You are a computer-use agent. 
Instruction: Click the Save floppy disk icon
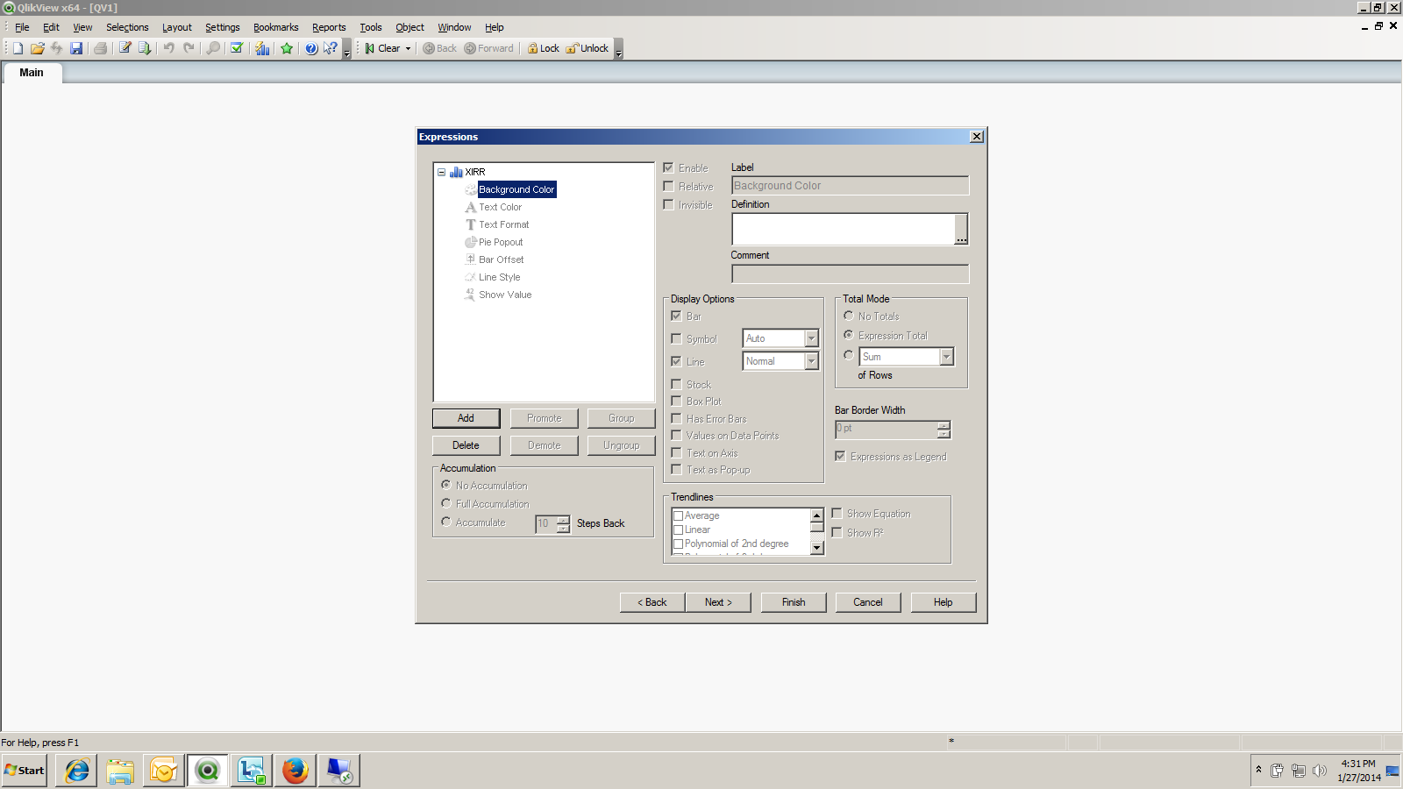point(76,48)
